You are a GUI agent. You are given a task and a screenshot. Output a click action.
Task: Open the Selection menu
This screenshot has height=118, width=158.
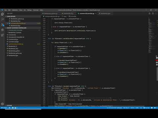pos(15,10)
